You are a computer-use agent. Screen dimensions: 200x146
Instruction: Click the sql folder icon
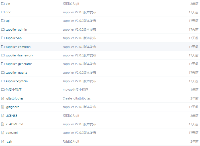point(3,21)
